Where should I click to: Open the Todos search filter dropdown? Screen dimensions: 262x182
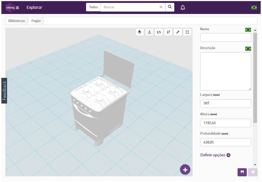coord(93,7)
